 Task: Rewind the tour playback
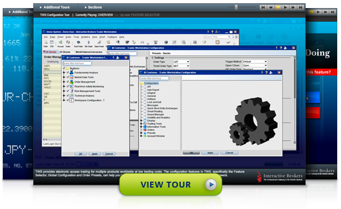[271, 8]
